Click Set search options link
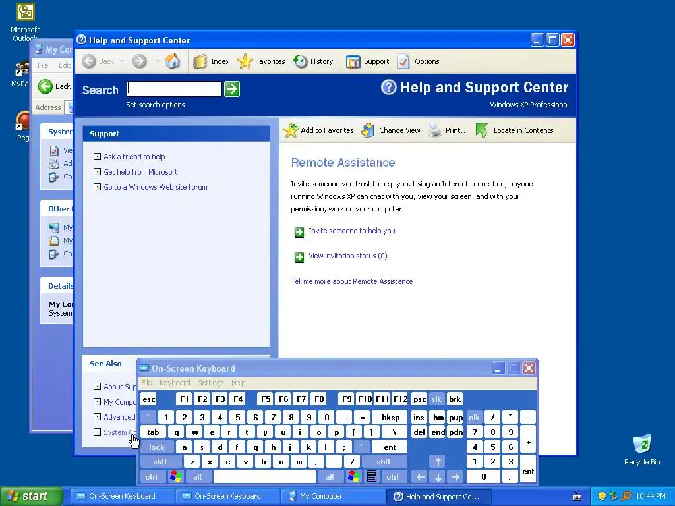The width and height of the screenshot is (675, 506). tap(156, 105)
